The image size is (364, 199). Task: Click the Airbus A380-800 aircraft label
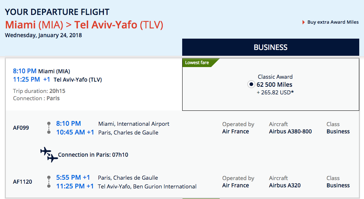point(290,132)
